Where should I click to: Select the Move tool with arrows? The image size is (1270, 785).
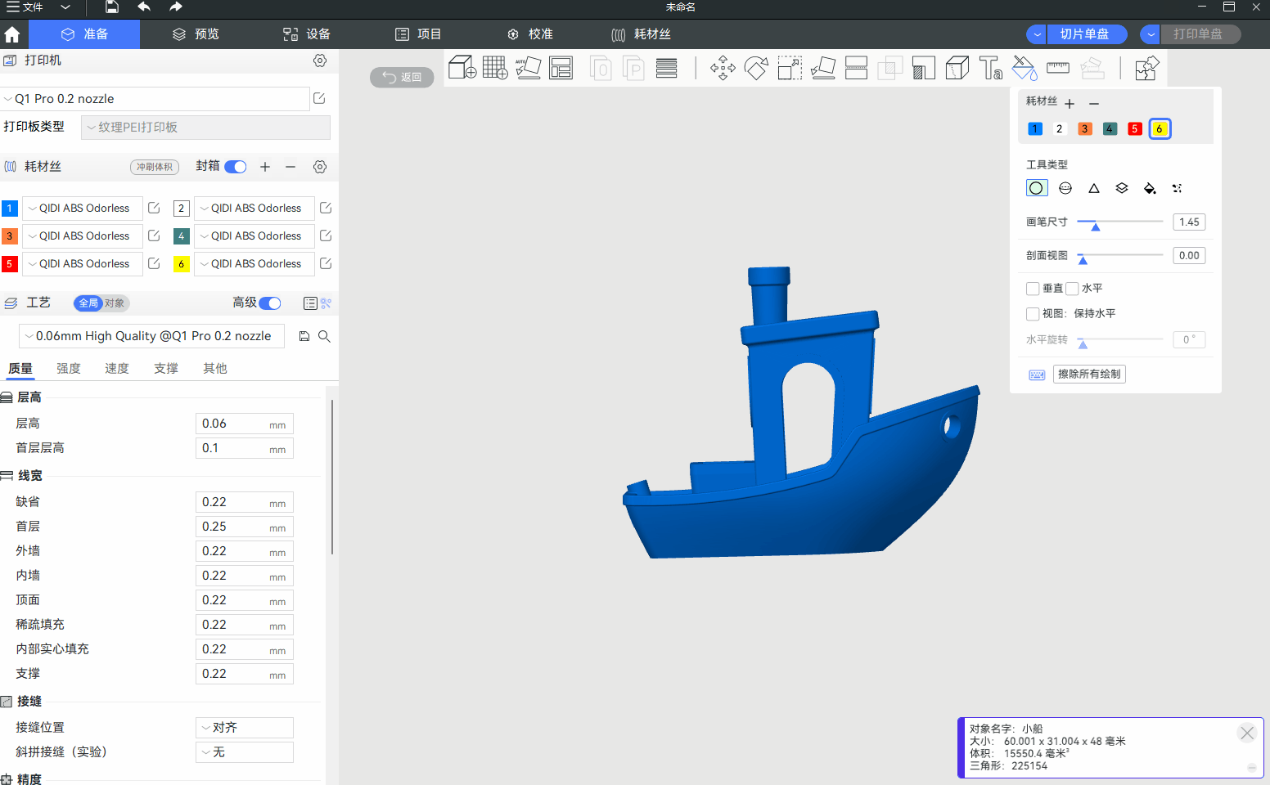tap(723, 68)
